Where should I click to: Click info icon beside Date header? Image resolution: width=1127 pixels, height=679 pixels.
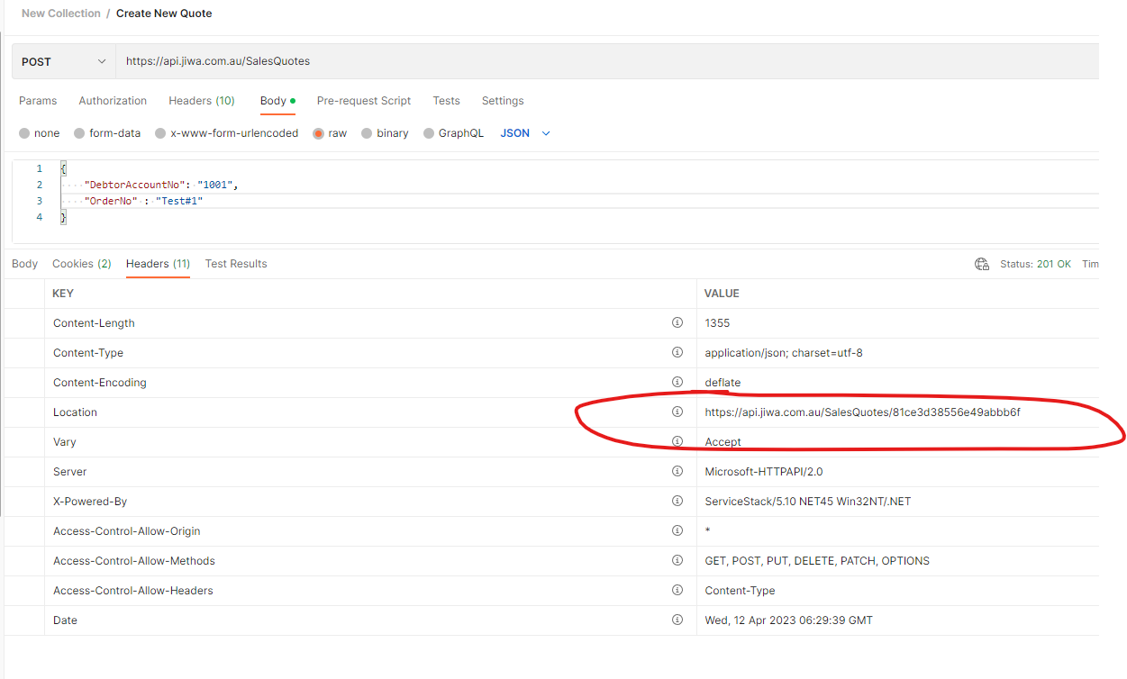pos(677,620)
